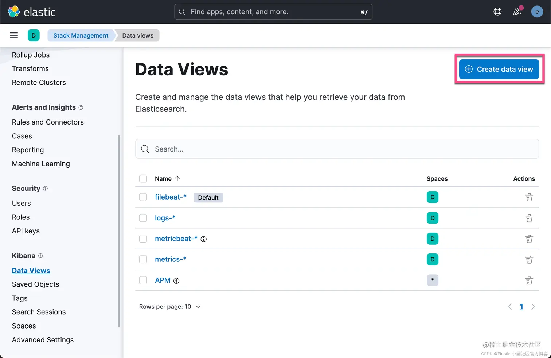This screenshot has height=358, width=551.
Task: Open Roles under Security
Action: [x=21, y=217]
